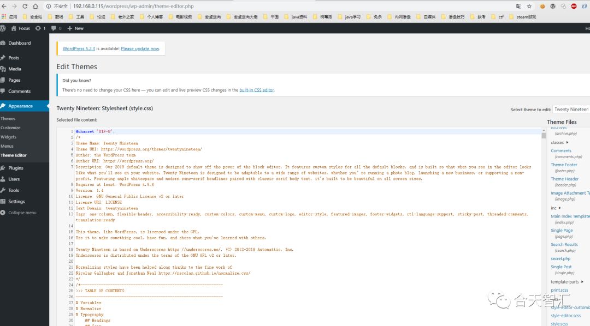
Task: Open the java bookmark folder with 学习
Action: point(349,17)
